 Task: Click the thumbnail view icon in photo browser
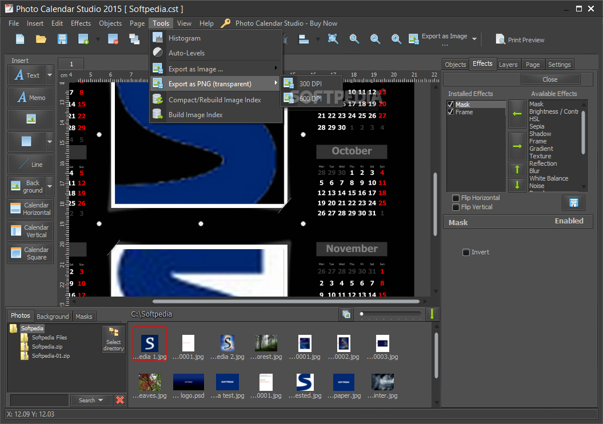(x=346, y=314)
